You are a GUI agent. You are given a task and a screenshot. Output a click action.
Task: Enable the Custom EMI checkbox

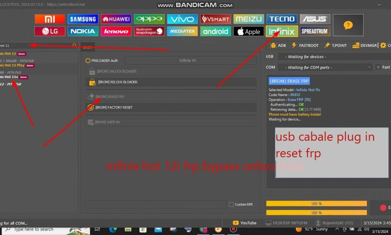[231, 204]
